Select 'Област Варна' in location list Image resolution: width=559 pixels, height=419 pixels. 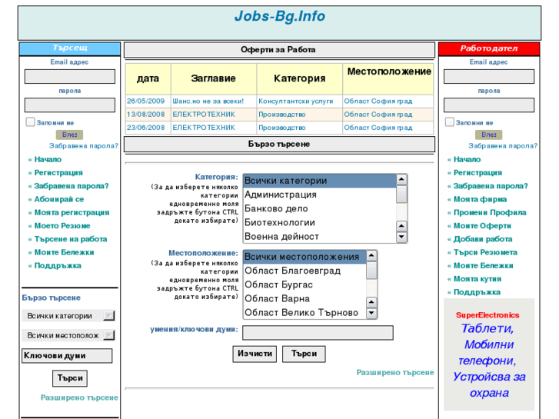pos(277,298)
